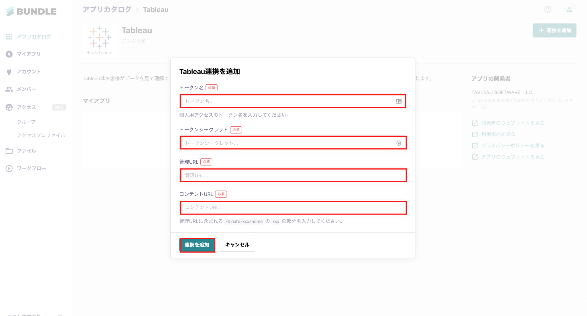This screenshot has height=316, width=587.
Task: Click the キャンセル button
Action: pyautogui.click(x=237, y=245)
